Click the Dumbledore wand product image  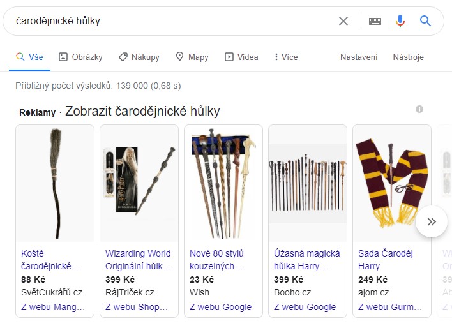coord(139,183)
